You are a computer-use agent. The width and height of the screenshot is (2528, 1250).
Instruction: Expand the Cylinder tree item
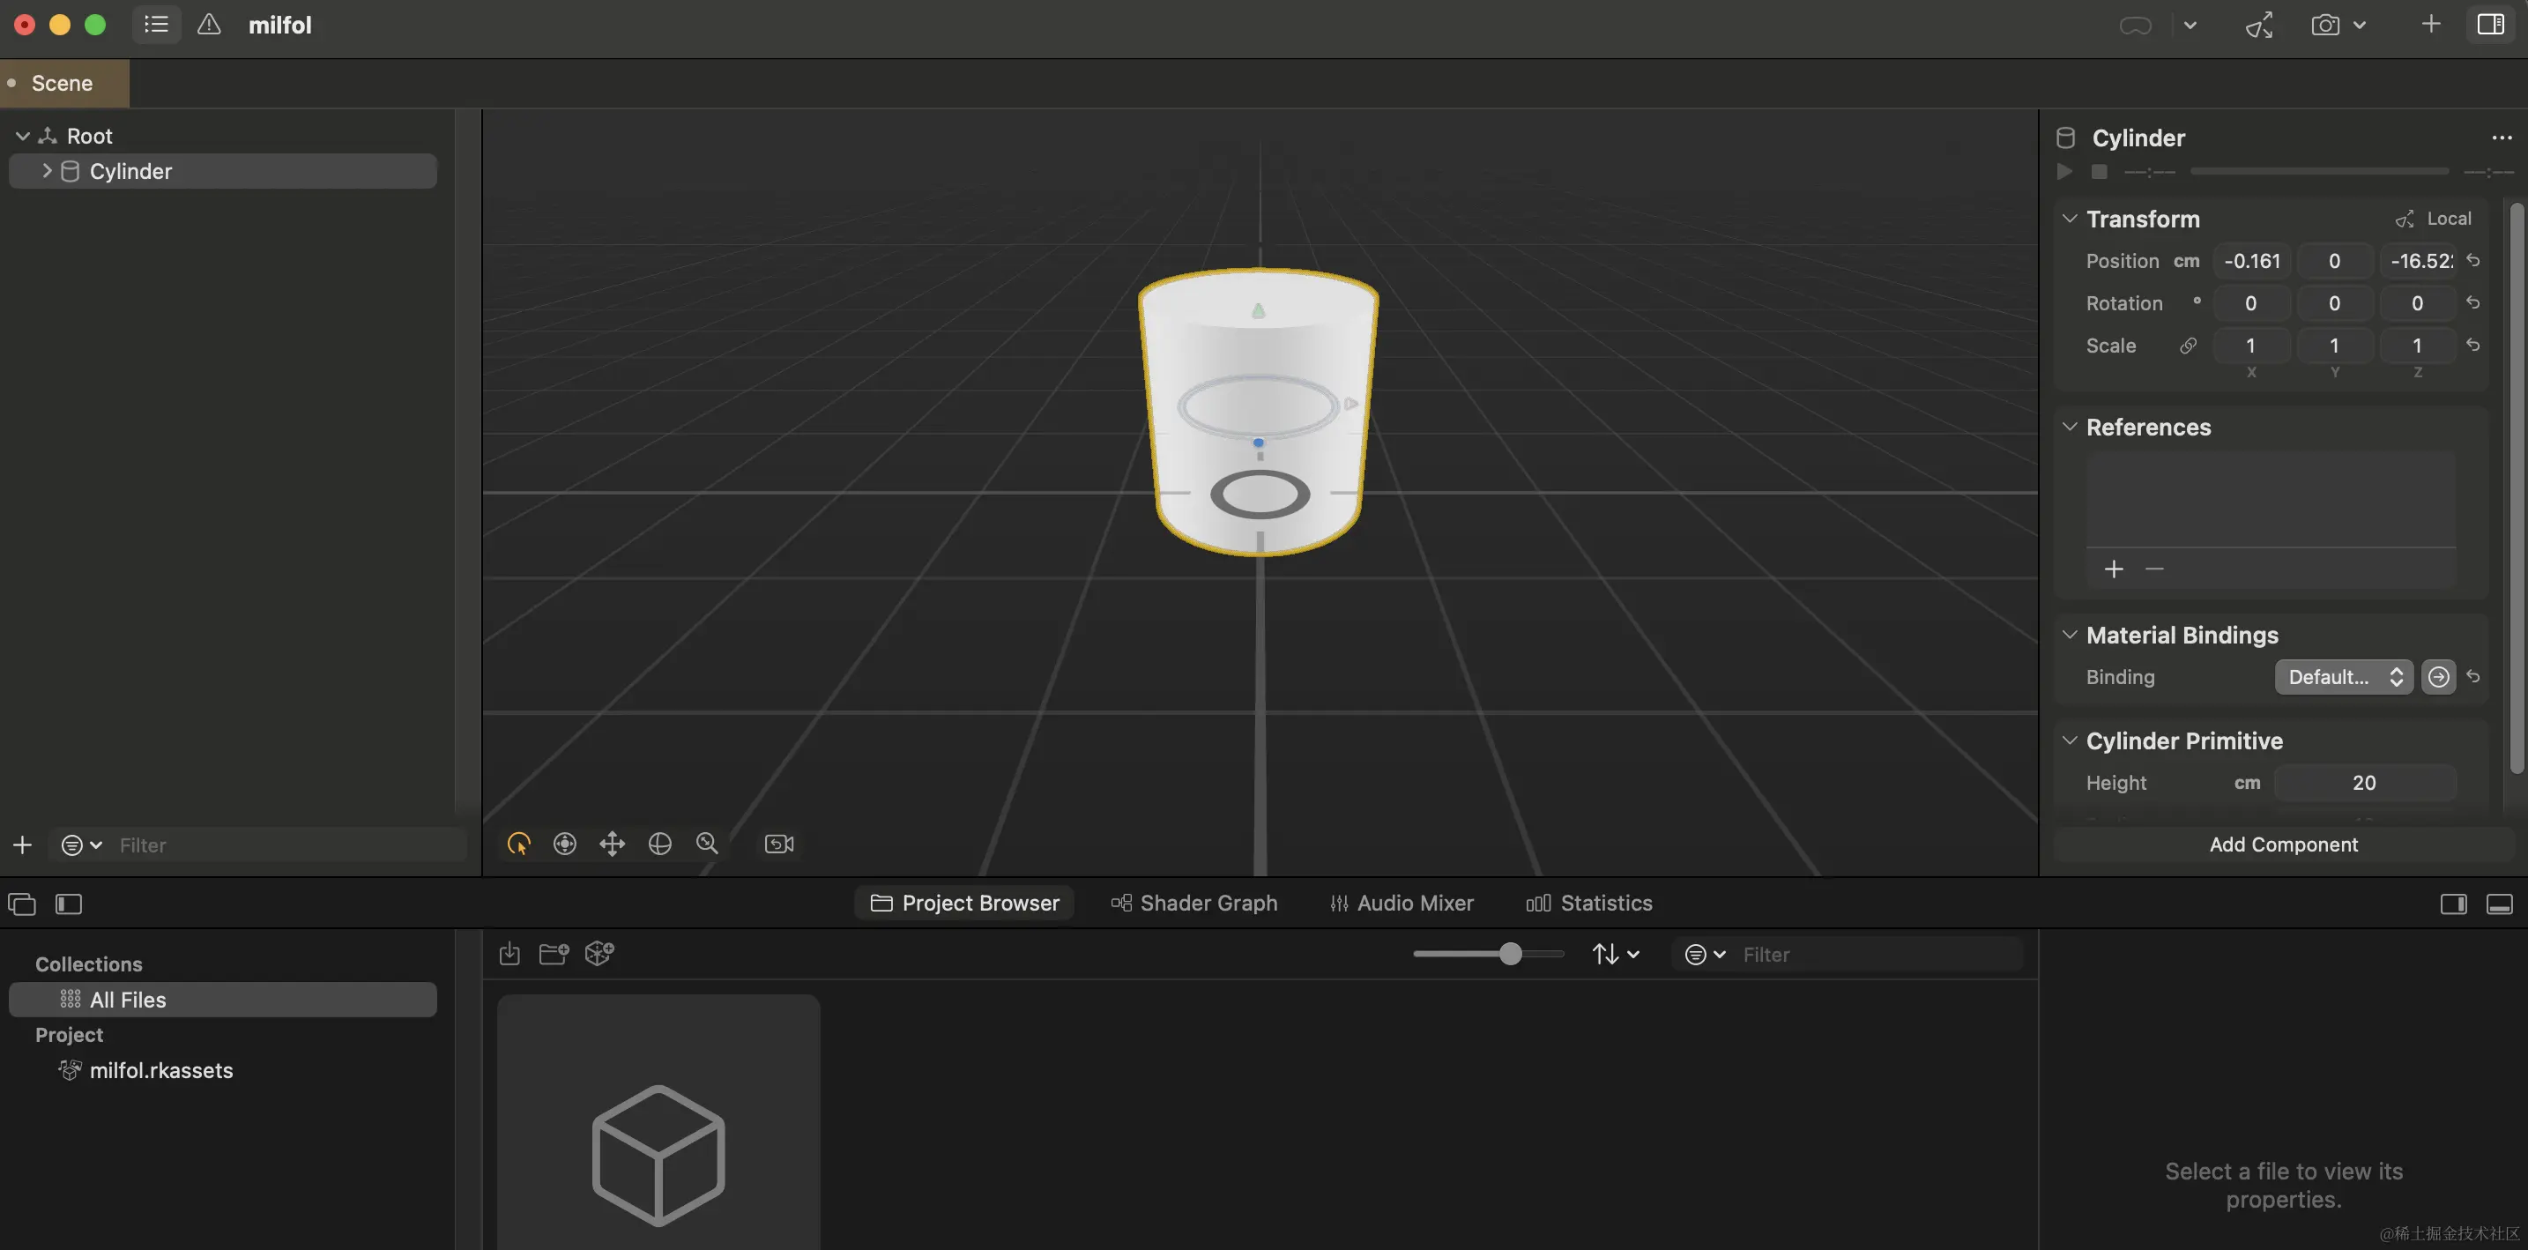(x=46, y=171)
